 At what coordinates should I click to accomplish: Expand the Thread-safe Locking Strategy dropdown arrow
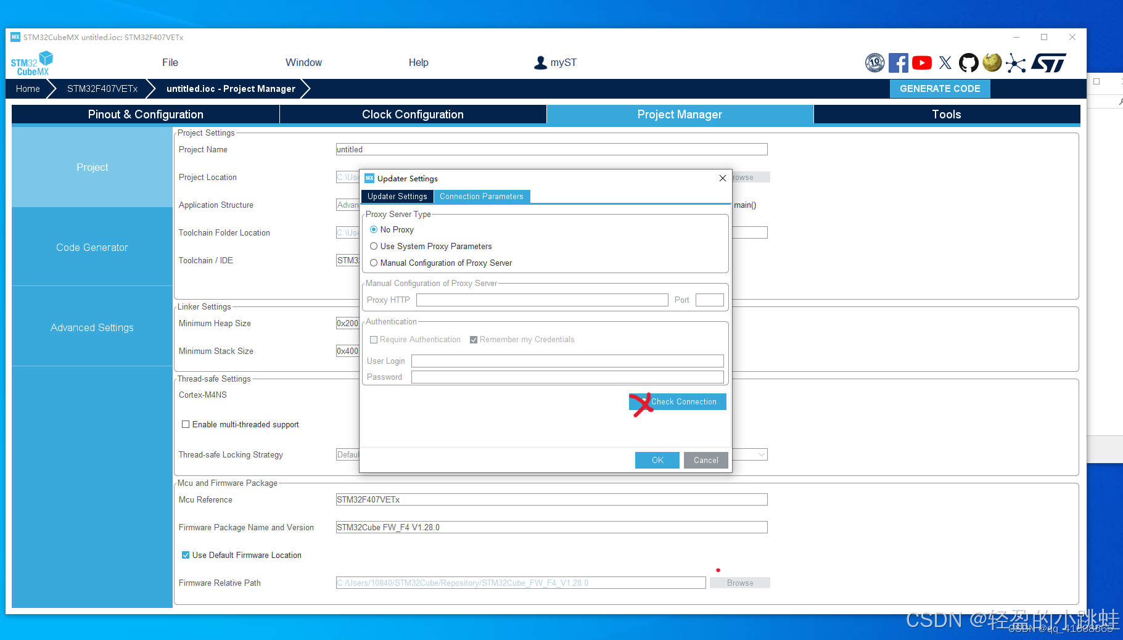point(762,454)
